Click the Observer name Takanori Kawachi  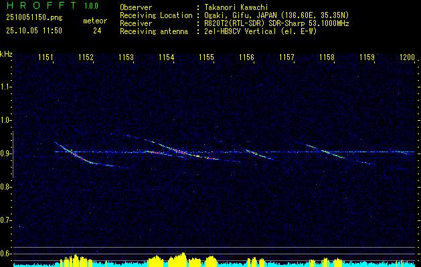point(236,7)
